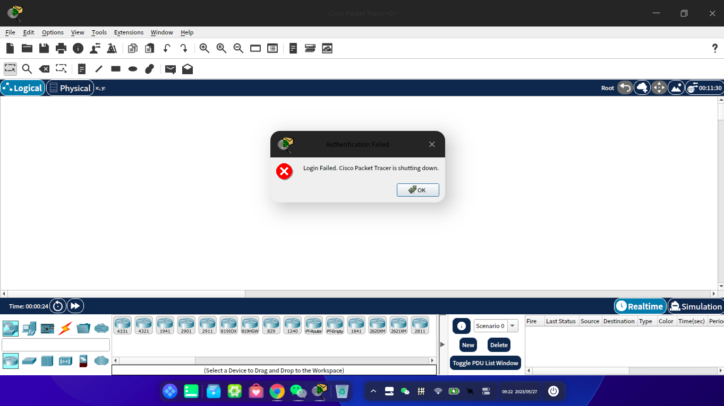Click the New file icon in toolbar

[x=10, y=48]
